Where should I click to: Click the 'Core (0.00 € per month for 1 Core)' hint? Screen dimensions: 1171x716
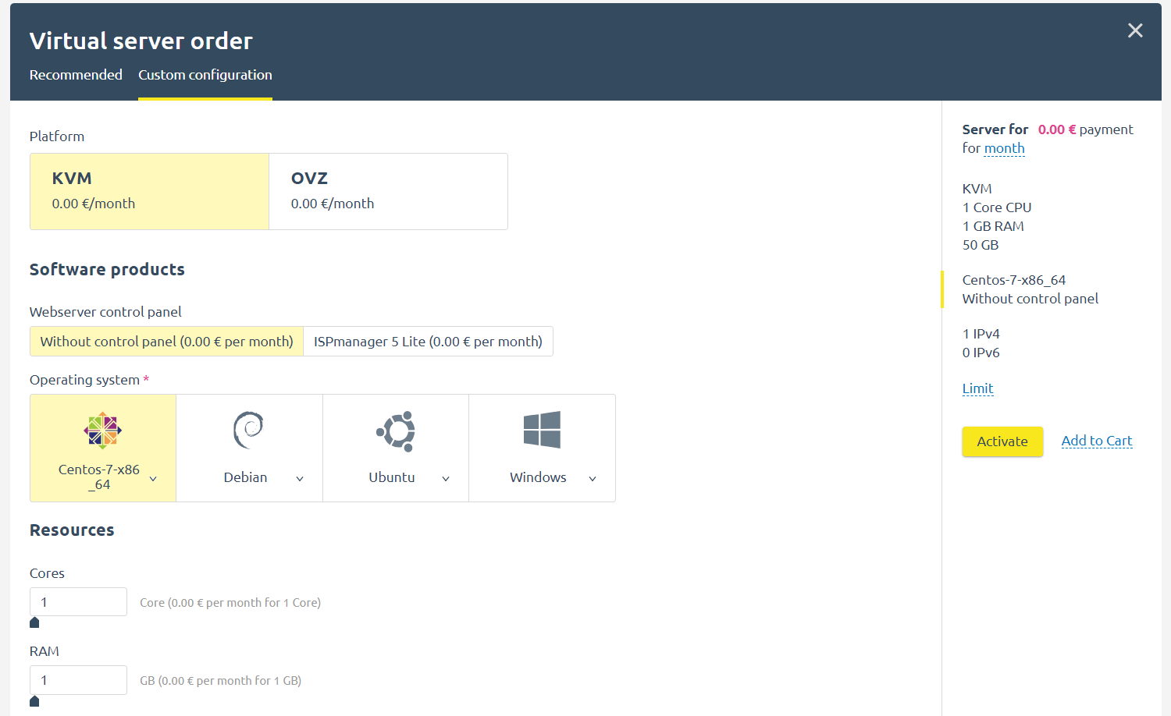(x=230, y=603)
